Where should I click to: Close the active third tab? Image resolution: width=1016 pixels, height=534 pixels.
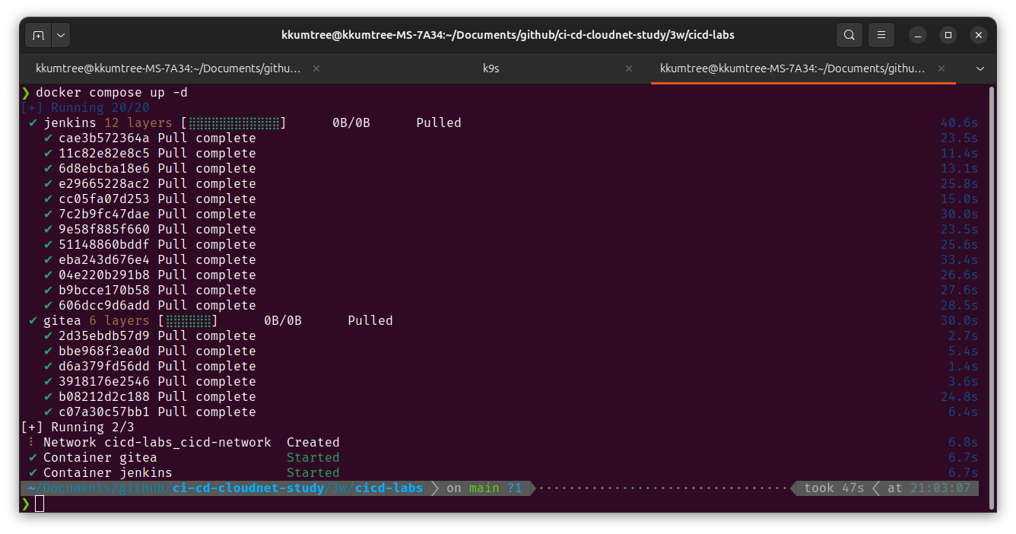tap(941, 68)
